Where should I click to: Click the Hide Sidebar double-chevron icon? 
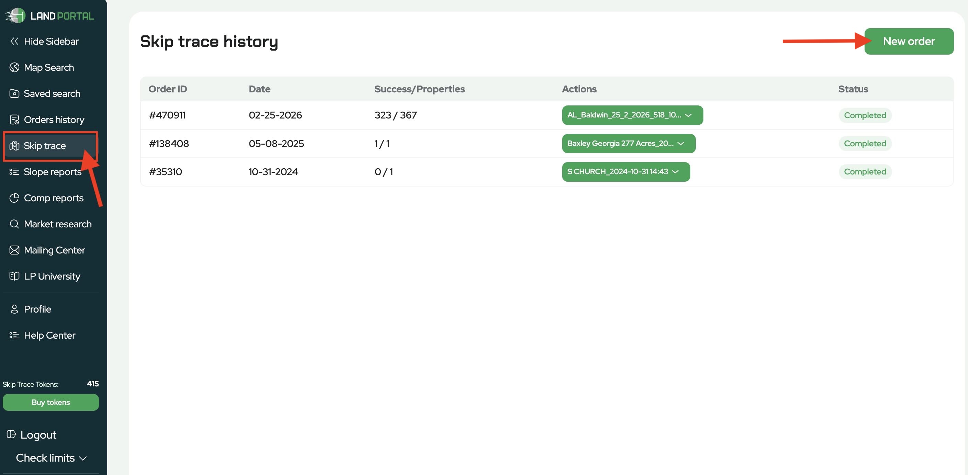pyautogui.click(x=14, y=41)
